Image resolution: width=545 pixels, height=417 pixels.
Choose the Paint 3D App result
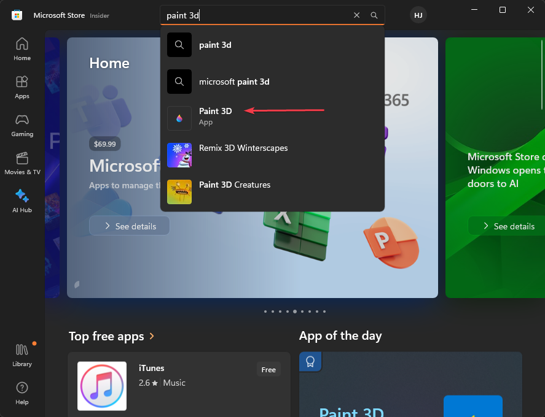pyautogui.click(x=273, y=118)
